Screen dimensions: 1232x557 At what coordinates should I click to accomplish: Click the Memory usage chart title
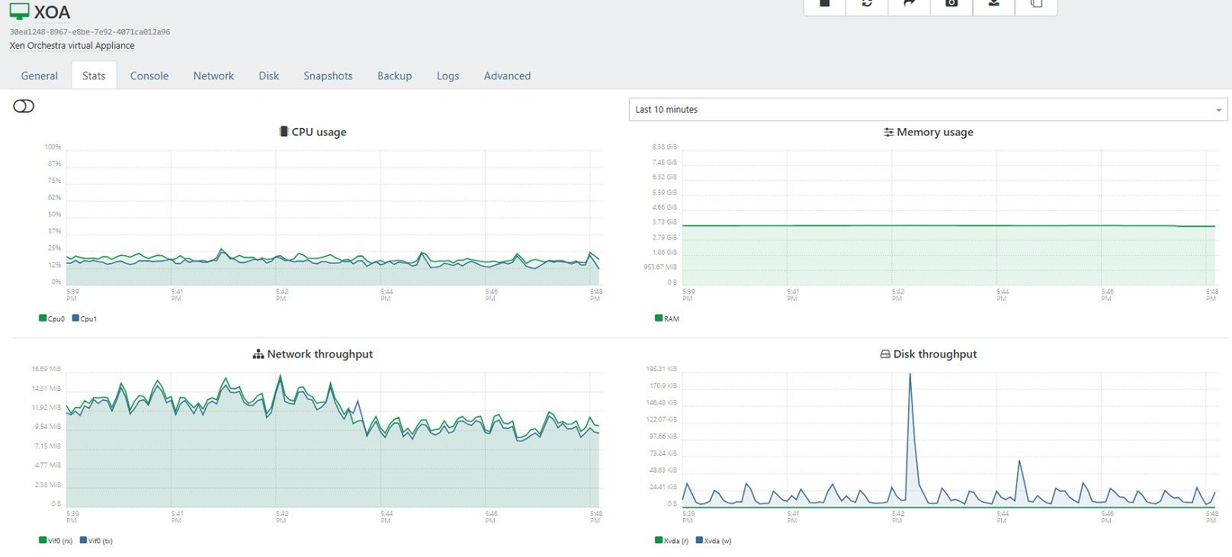(935, 132)
